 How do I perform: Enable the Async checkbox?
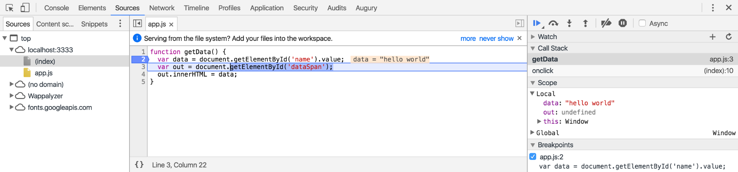(x=642, y=23)
